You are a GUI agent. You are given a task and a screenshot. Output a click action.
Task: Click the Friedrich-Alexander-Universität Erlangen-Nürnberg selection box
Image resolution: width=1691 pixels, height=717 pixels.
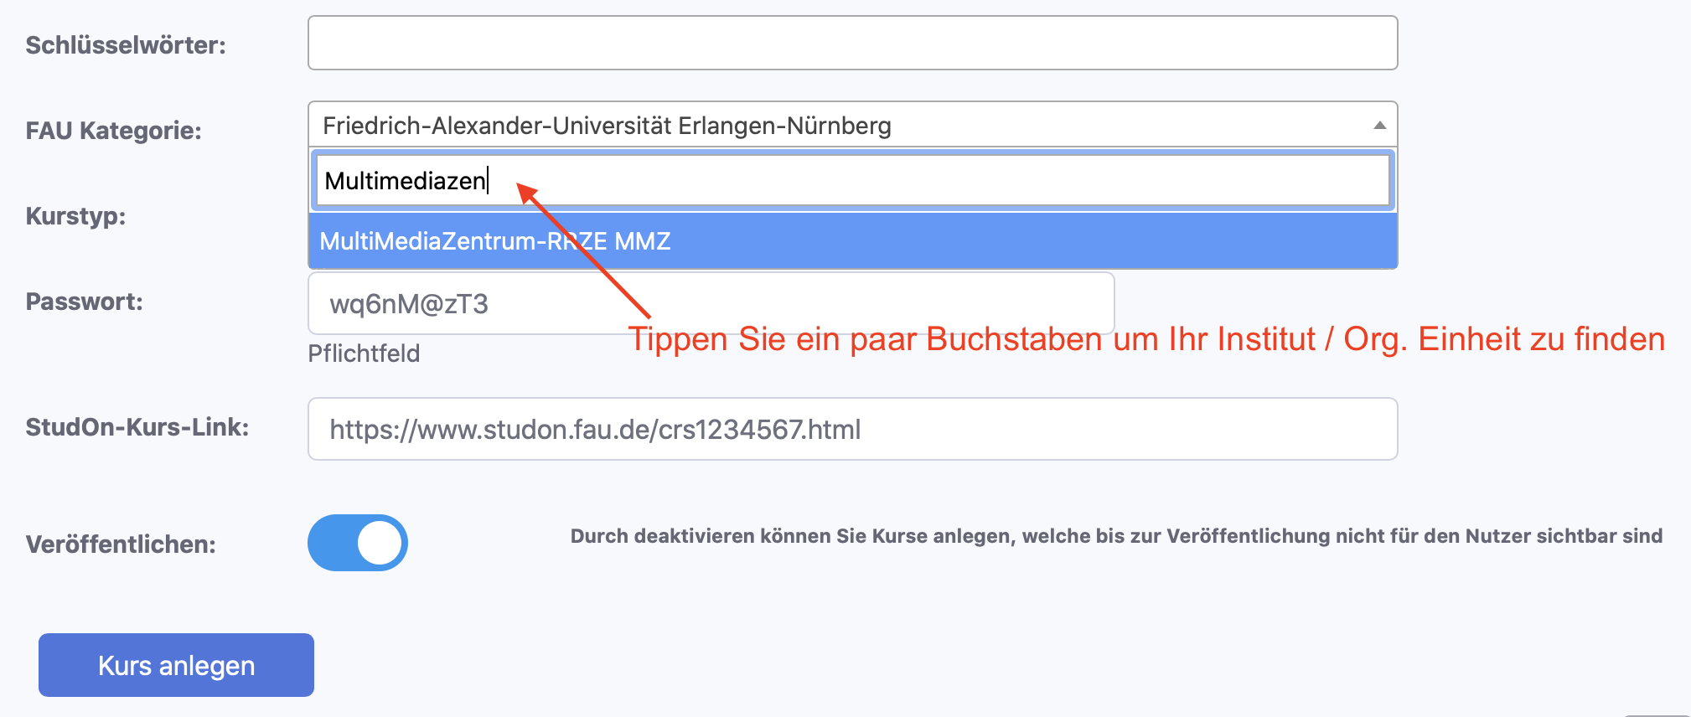(838, 126)
